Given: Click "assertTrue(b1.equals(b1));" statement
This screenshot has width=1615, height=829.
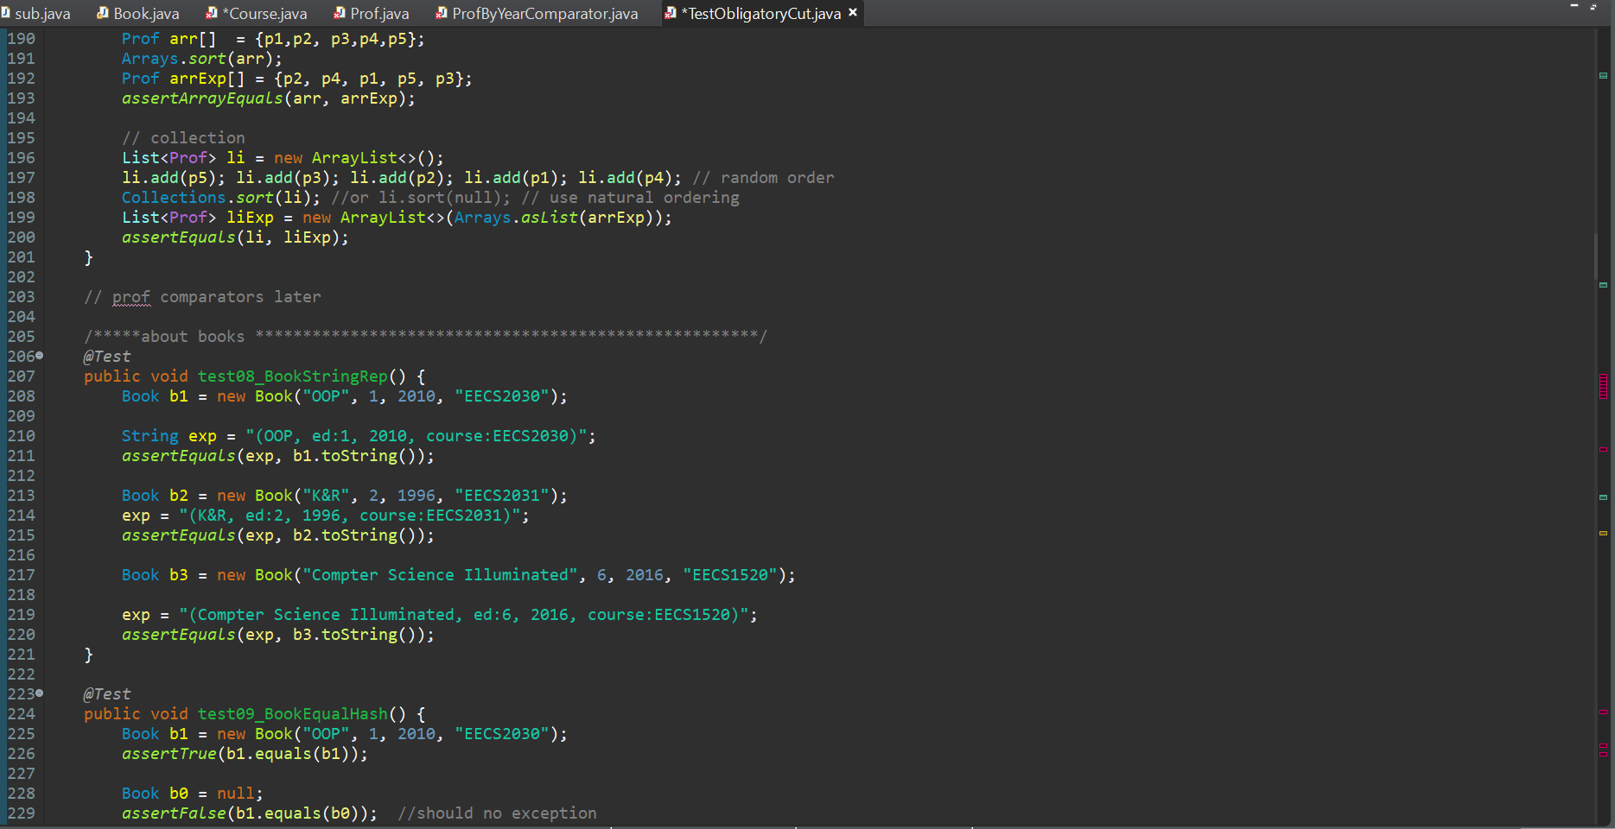Looking at the screenshot, I should [x=245, y=754].
